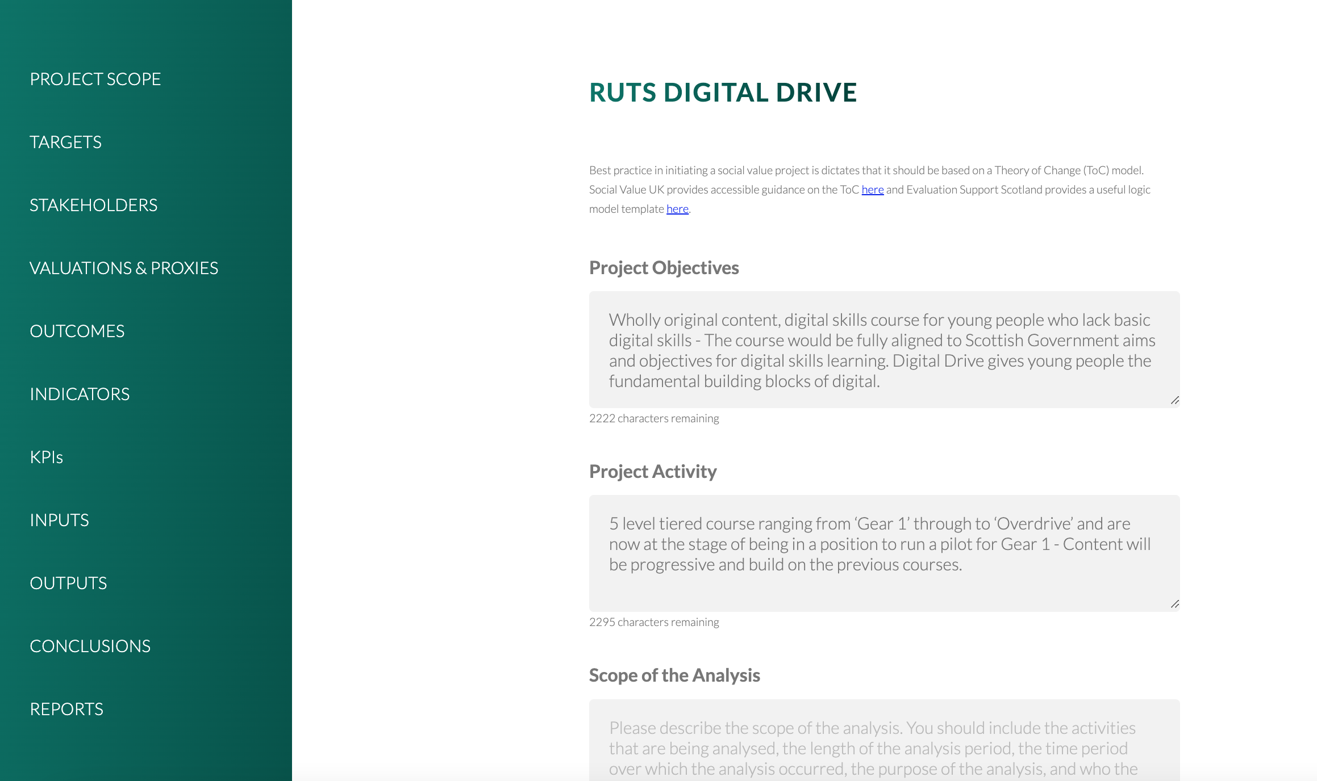This screenshot has height=781, width=1317.
Task: Go to Targets in sidebar
Action: coord(66,142)
